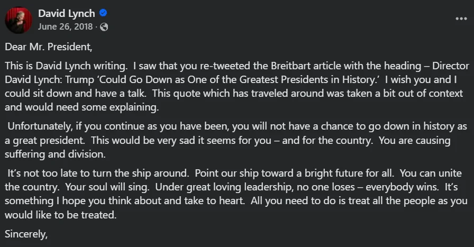Click the sentence 'Your soul will sing.'

(107, 187)
